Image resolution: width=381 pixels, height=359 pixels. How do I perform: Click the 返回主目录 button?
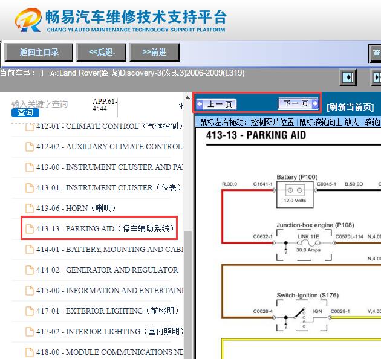pyautogui.click(x=39, y=52)
